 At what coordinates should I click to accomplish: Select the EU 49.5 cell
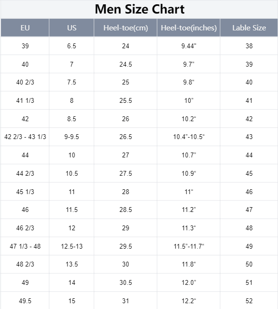[25, 301]
